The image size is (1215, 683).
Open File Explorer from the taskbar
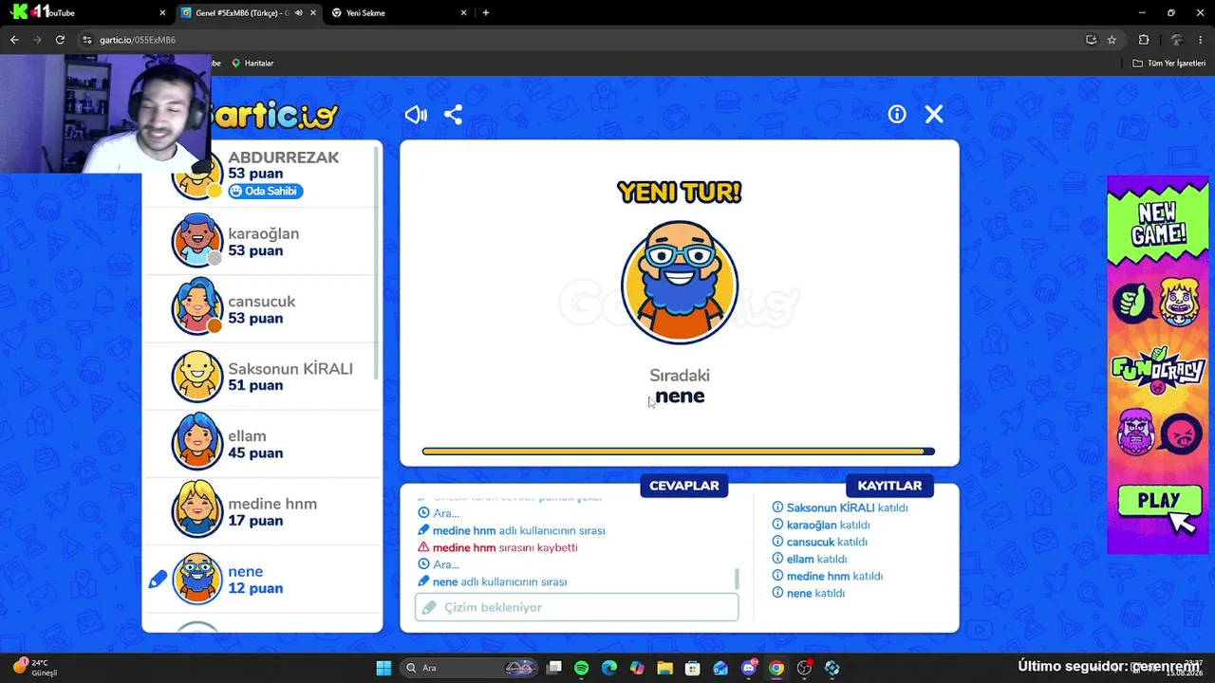(x=664, y=668)
